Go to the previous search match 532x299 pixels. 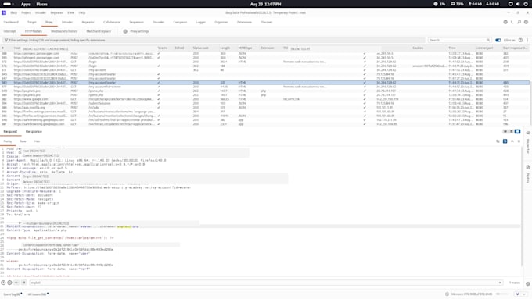pos(16,283)
